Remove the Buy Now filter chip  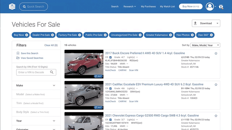26,35
